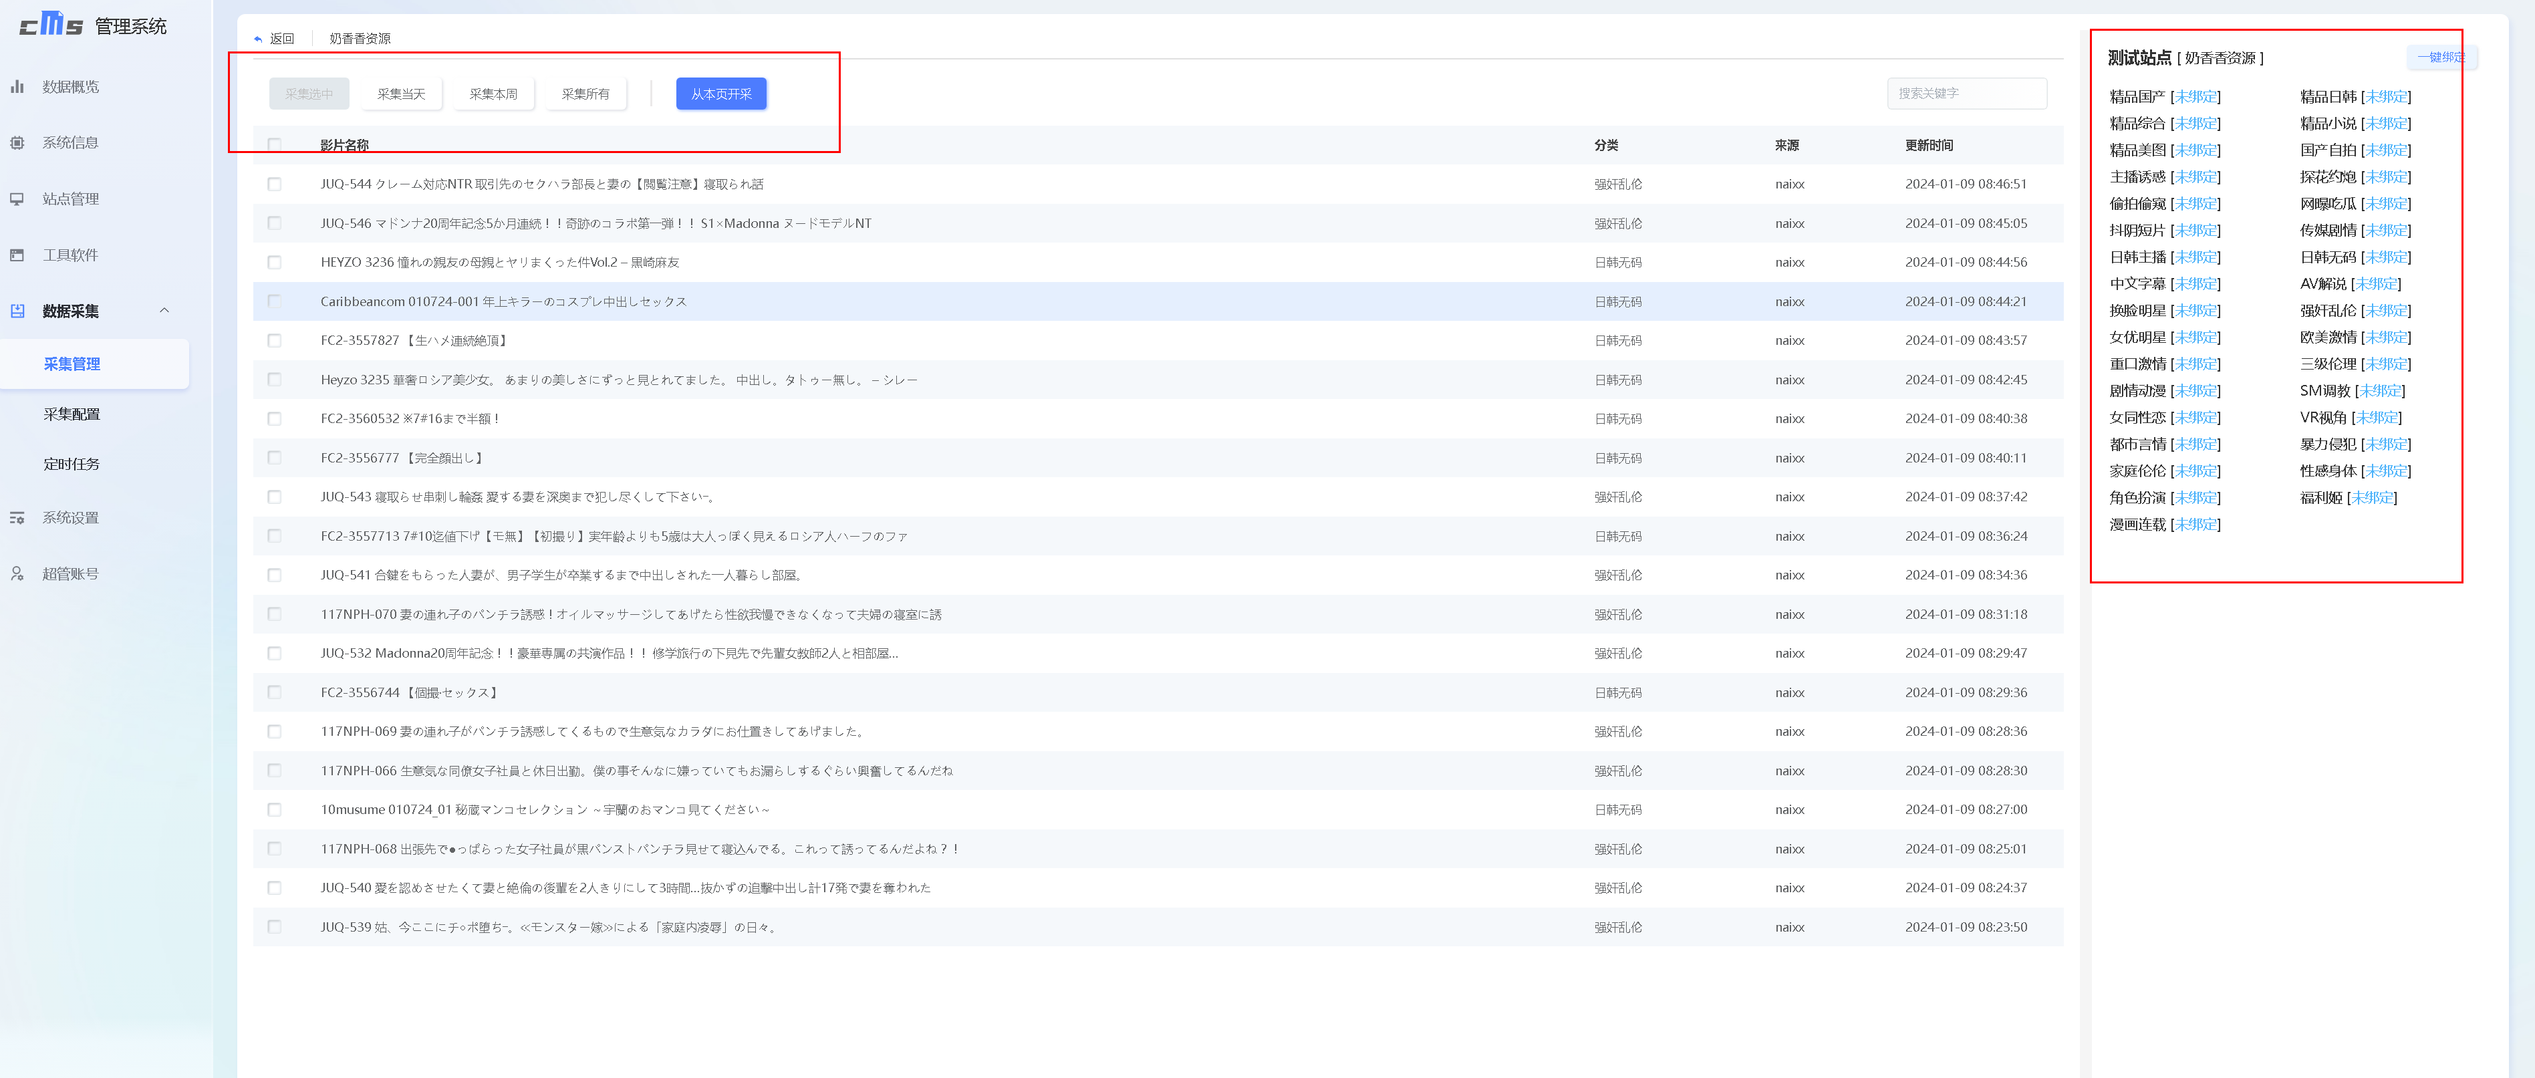Click the 系统信息 chip icon
The image size is (2535, 1078).
(17, 143)
